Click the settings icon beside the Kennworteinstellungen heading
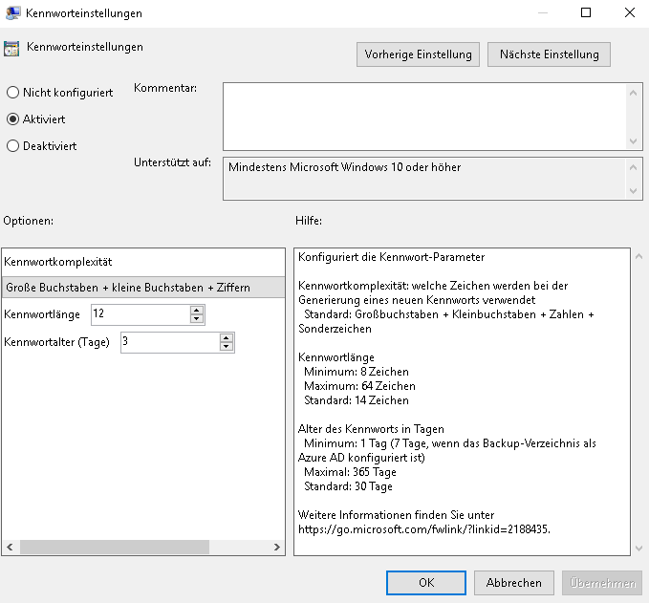This screenshot has width=649, height=603. coord(12,50)
